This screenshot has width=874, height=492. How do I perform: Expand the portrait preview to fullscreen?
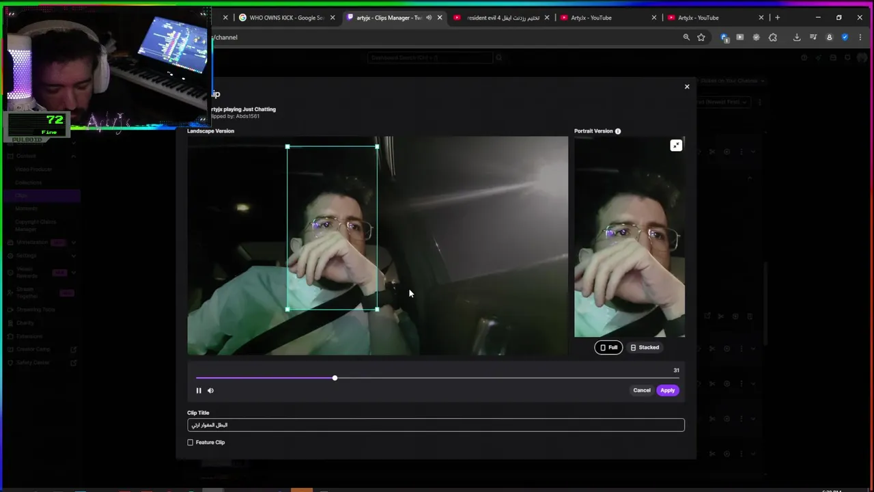(x=676, y=145)
